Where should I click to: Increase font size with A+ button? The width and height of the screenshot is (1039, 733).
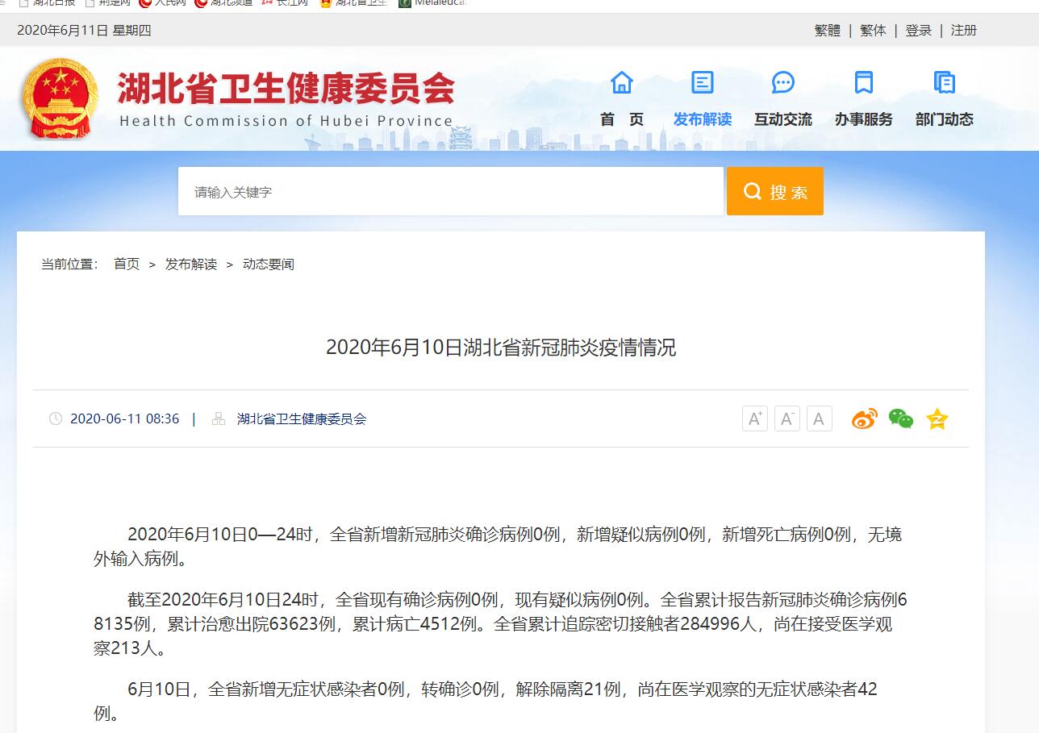tap(755, 419)
